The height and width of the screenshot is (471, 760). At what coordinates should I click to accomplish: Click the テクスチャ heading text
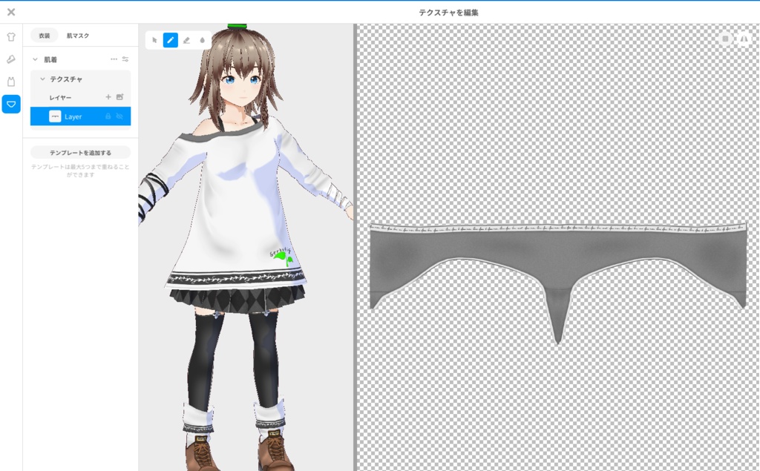coord(66,79)
